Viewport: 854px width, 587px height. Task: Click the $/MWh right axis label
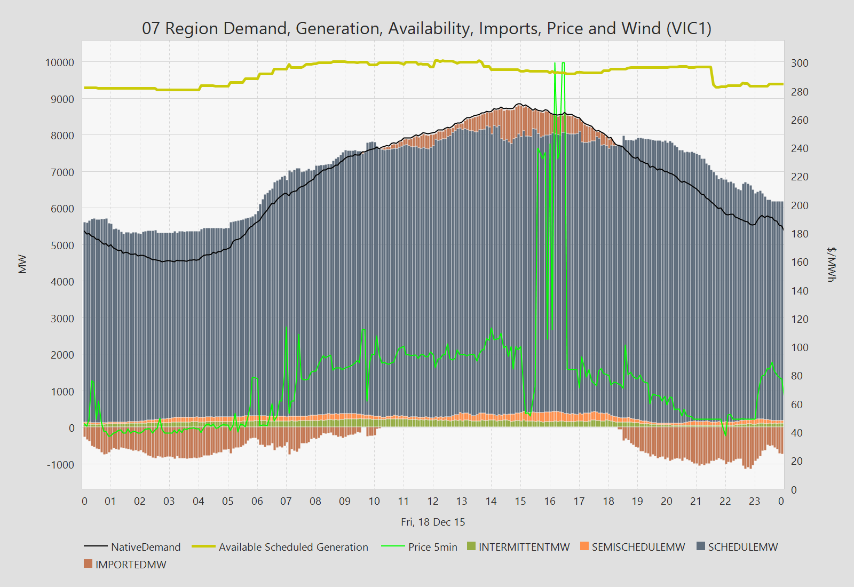(832, 264)
